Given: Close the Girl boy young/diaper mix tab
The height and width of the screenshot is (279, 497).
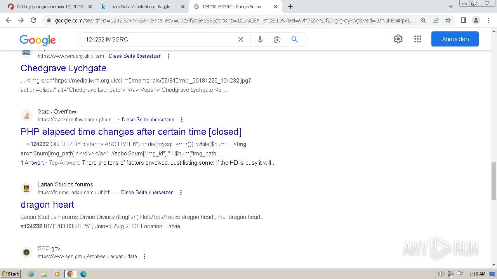Looking at the screenshot, I should (90, 7).
